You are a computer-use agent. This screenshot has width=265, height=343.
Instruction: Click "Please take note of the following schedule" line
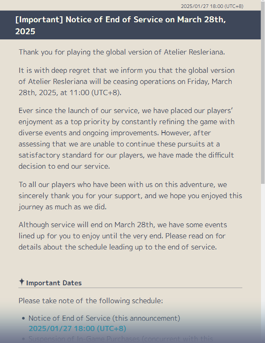coord(90,300)
